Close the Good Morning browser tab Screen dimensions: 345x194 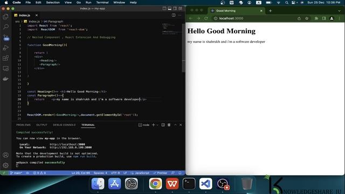261,11
